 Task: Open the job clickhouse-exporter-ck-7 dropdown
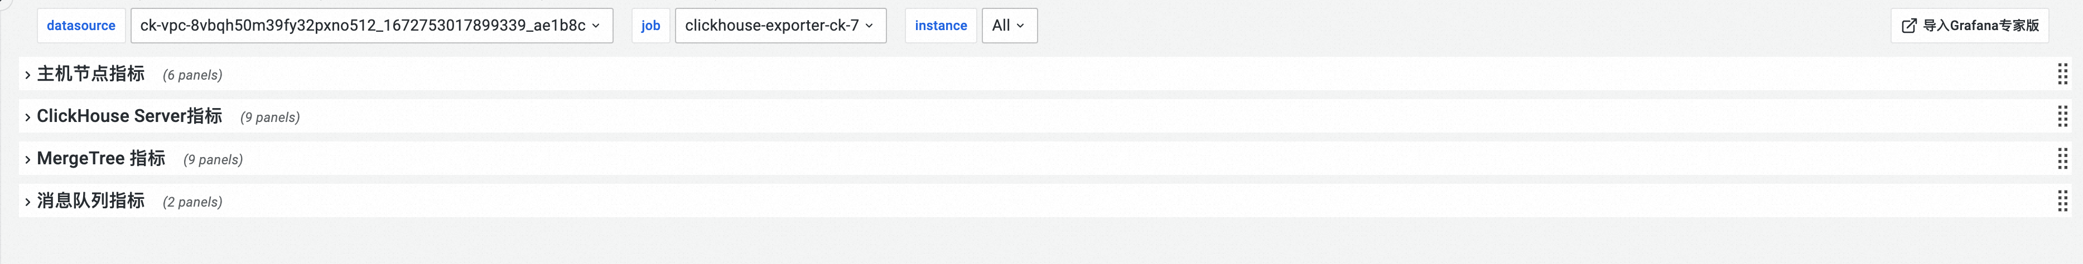[779, 26]
